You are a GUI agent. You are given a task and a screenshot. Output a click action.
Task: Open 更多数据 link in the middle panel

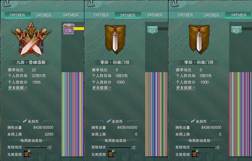point(102,88)
